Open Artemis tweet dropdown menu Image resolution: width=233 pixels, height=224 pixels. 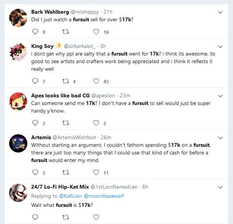[220, 138]
